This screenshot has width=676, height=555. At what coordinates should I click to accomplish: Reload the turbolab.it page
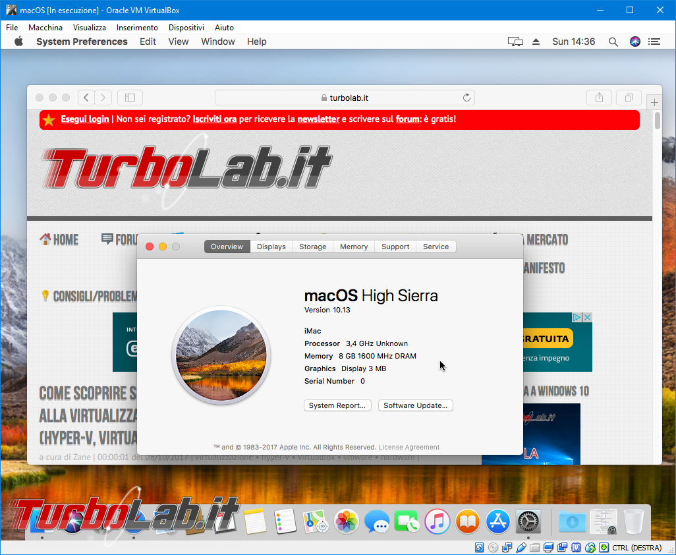coord(466,98)
